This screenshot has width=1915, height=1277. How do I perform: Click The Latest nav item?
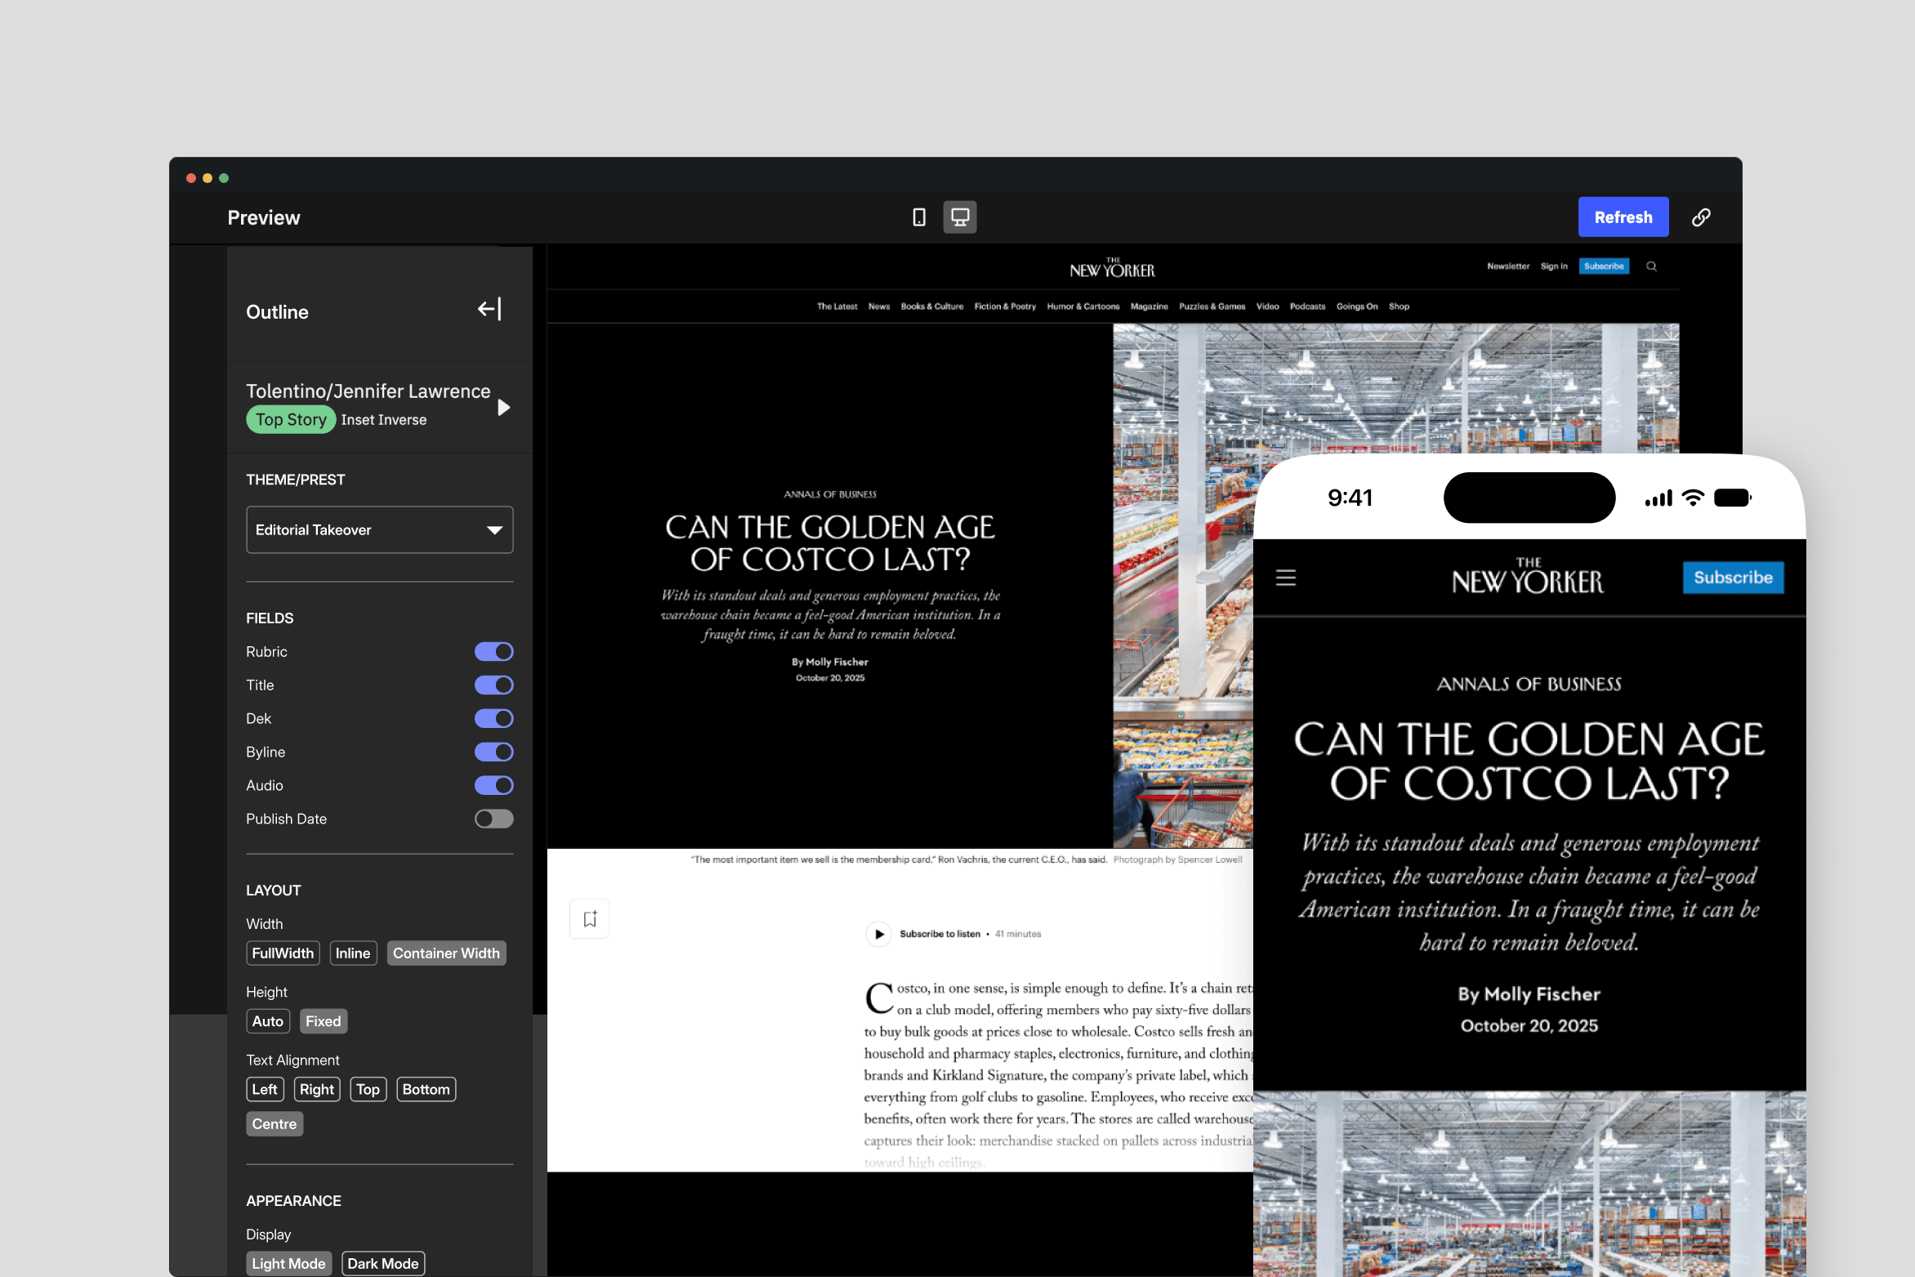(837, 306)
